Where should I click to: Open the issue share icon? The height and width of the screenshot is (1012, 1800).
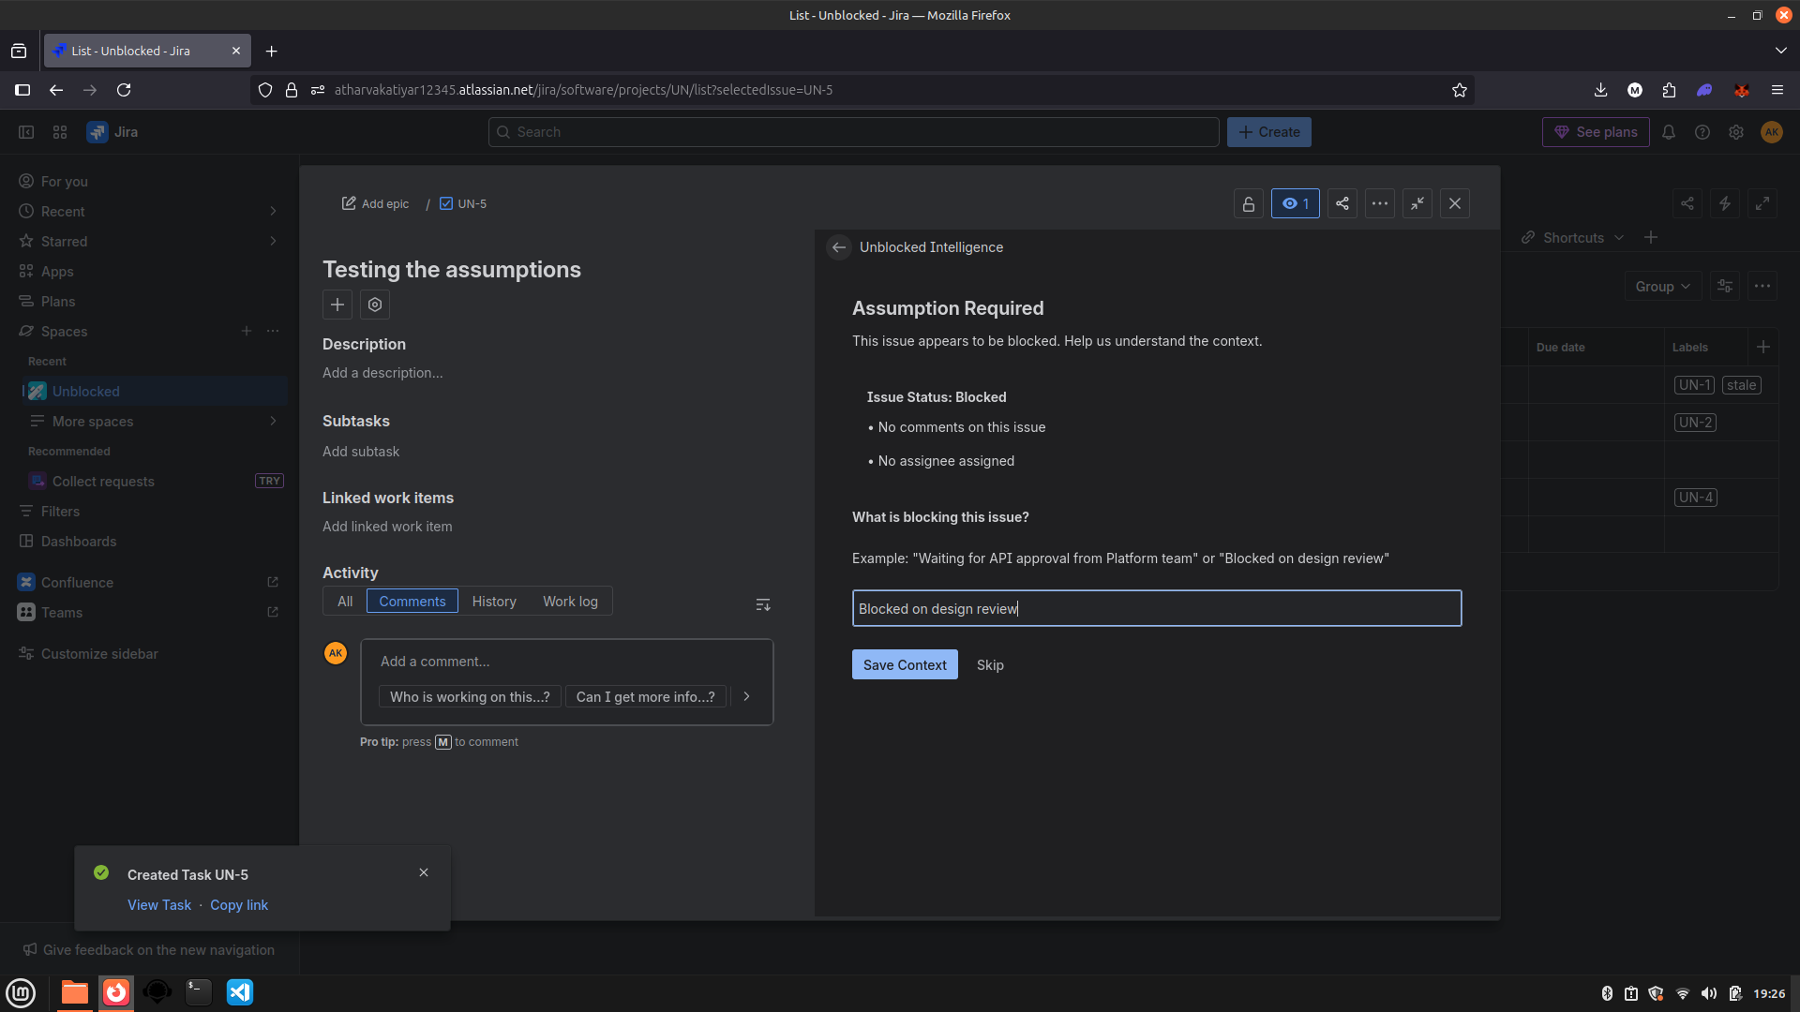point(1342,203)
